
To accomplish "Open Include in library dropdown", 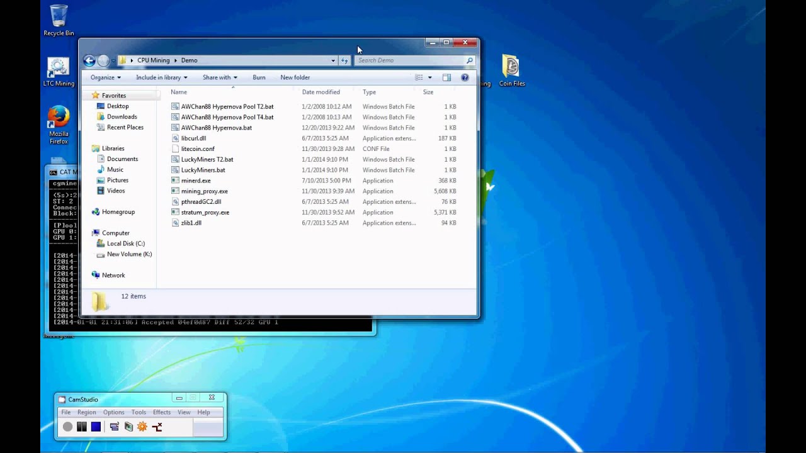I will [x=161, y=77].
